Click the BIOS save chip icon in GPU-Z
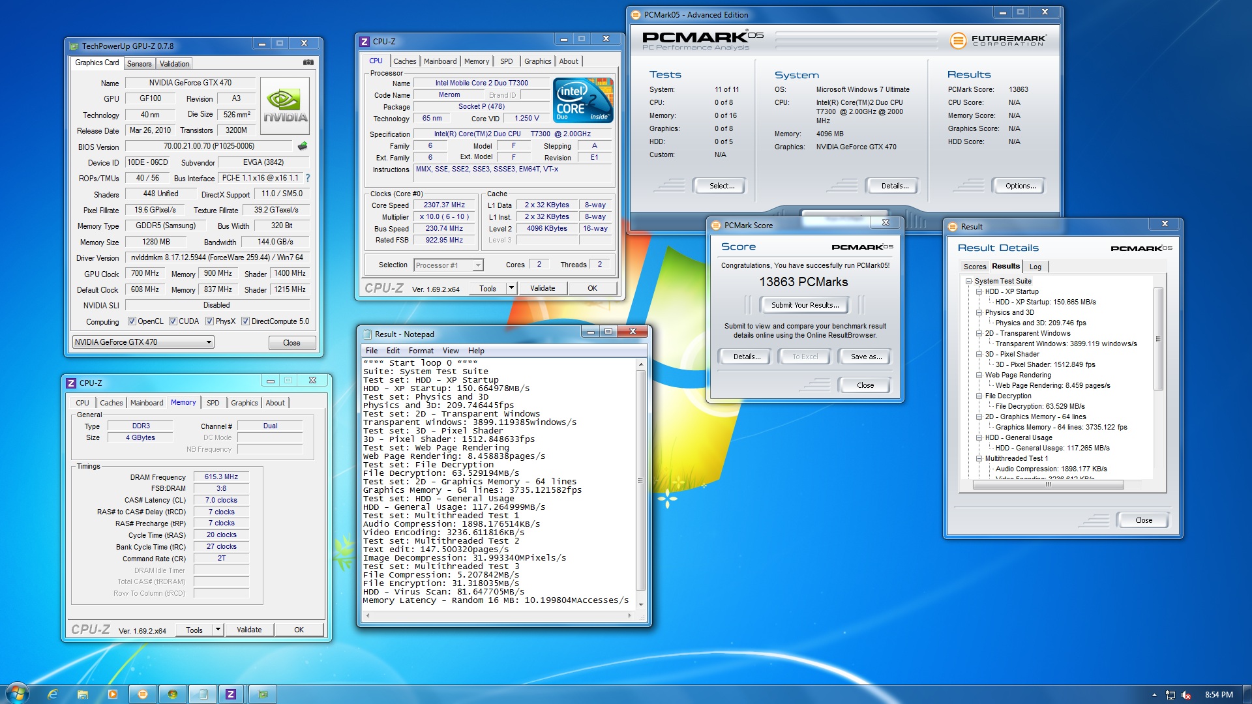The image size is (1252, 704). (x=303, y=146)
